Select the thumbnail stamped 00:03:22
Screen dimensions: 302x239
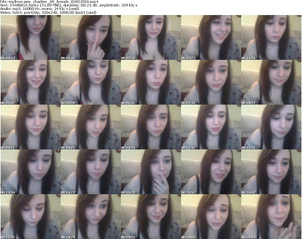click(x=211, y=37)
